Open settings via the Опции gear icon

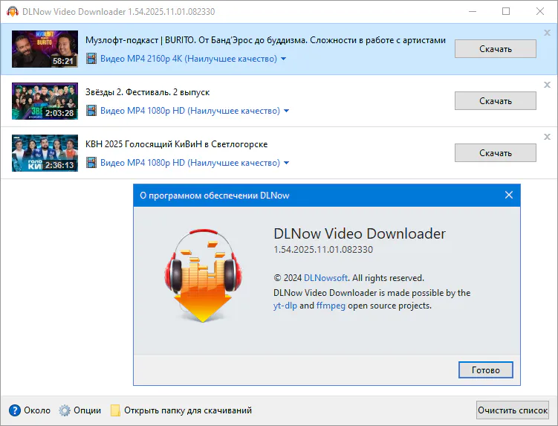click(x=65, y=410)
